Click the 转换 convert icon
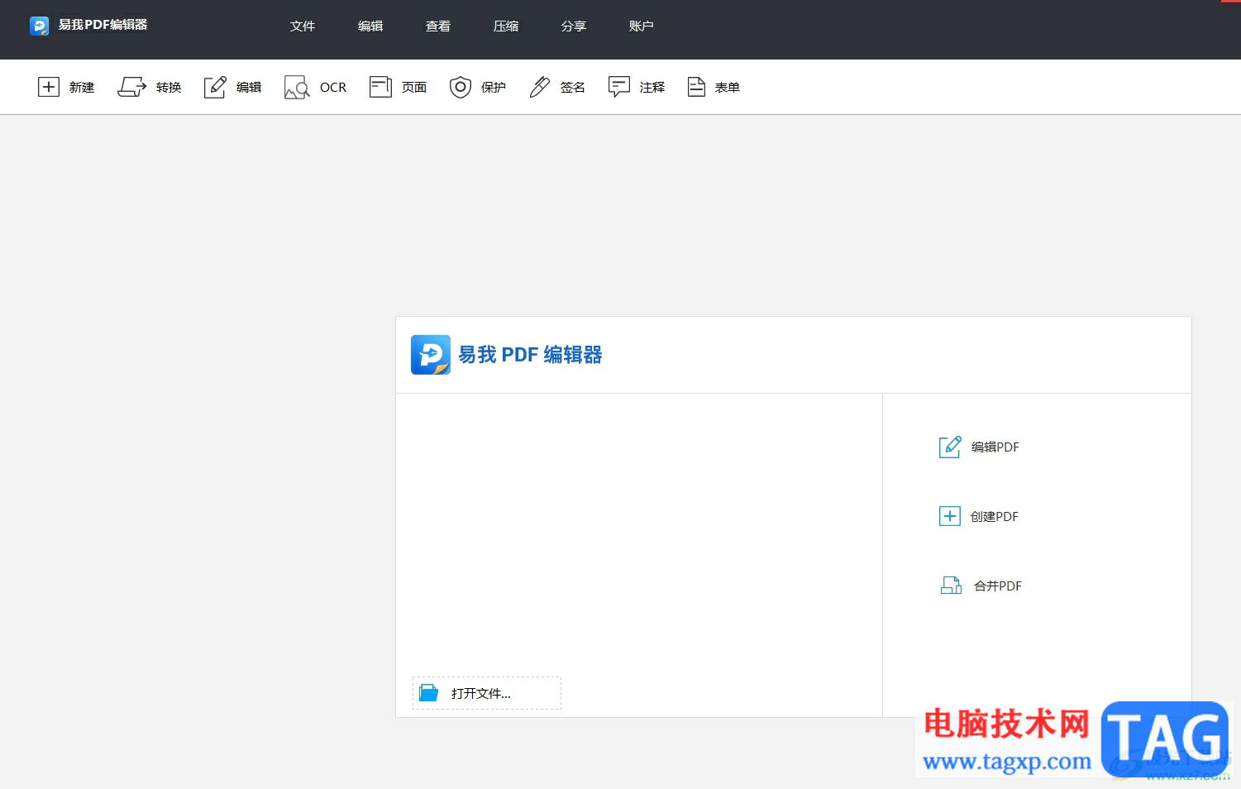1241x789 pixels. (131, 87)
